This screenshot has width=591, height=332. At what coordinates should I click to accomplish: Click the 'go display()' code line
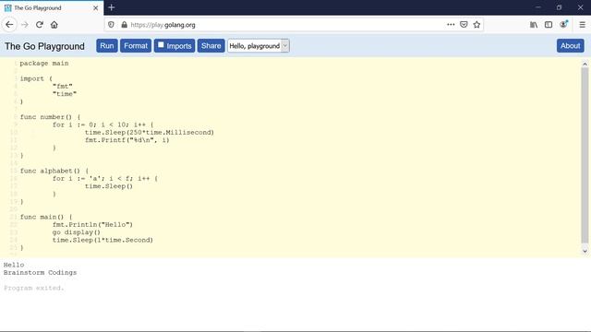click(77, 232)
